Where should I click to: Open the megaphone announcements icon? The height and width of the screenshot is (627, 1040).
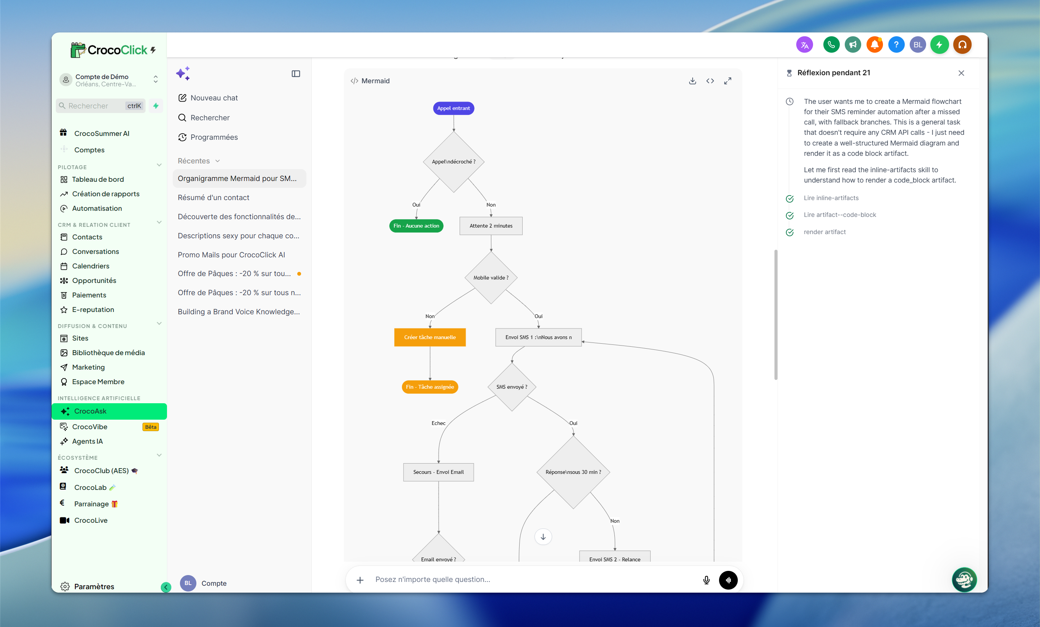coord(853,45)
